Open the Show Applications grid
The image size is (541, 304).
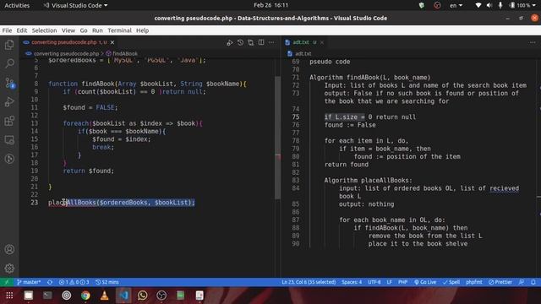[9, 296]
